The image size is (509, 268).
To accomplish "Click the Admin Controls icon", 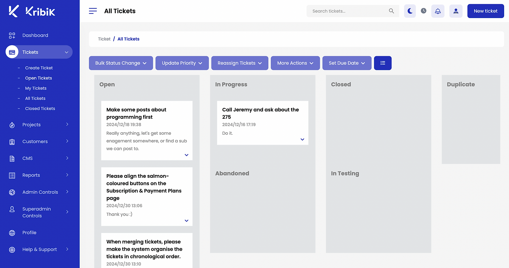I will [12, 192].
